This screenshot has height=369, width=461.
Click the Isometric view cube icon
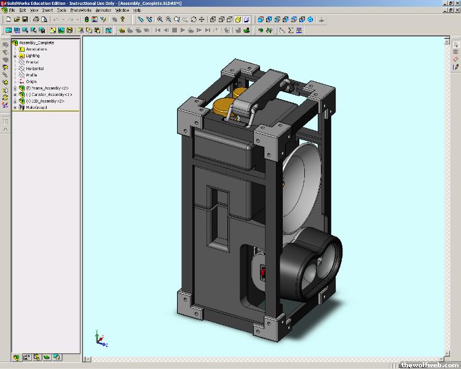310,20
